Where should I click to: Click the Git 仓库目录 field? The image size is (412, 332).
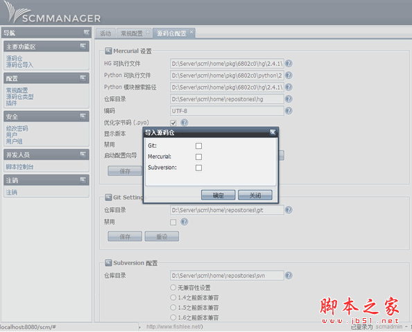227,210
